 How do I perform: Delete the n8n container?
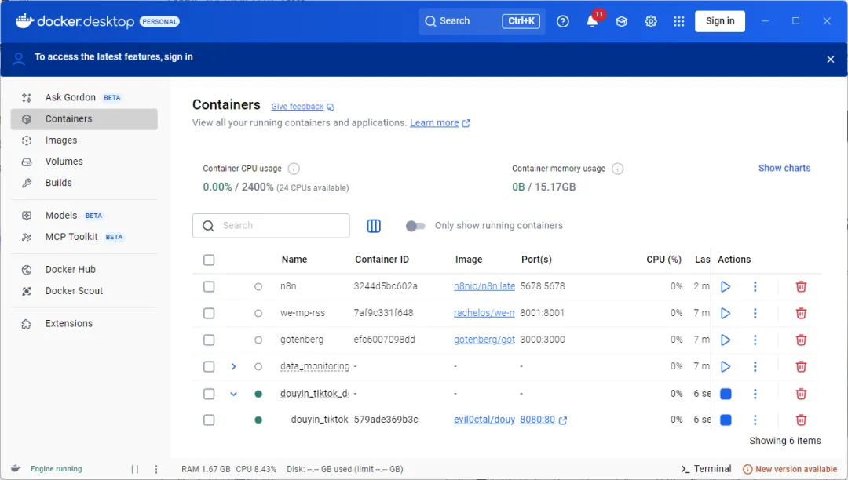(801, 287)
